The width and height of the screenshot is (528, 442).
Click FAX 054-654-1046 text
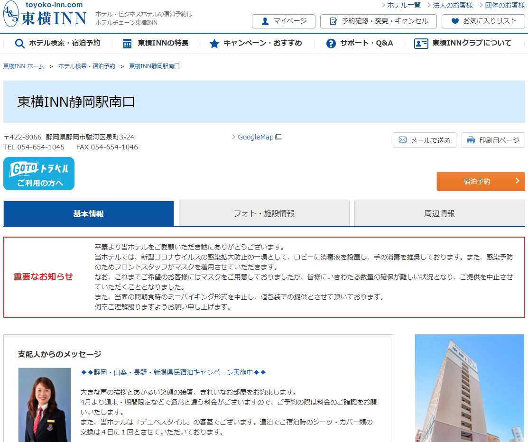pos(107,147)
